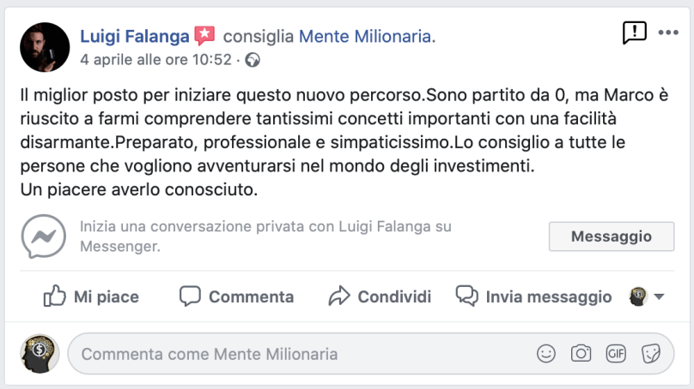
Task: Click Luigi Falanga's profile picture
Action: [45, 47]
